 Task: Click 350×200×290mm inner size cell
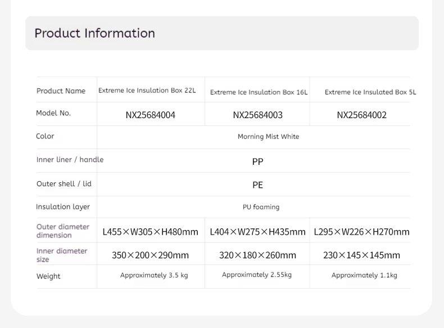(x=151, y=255)
